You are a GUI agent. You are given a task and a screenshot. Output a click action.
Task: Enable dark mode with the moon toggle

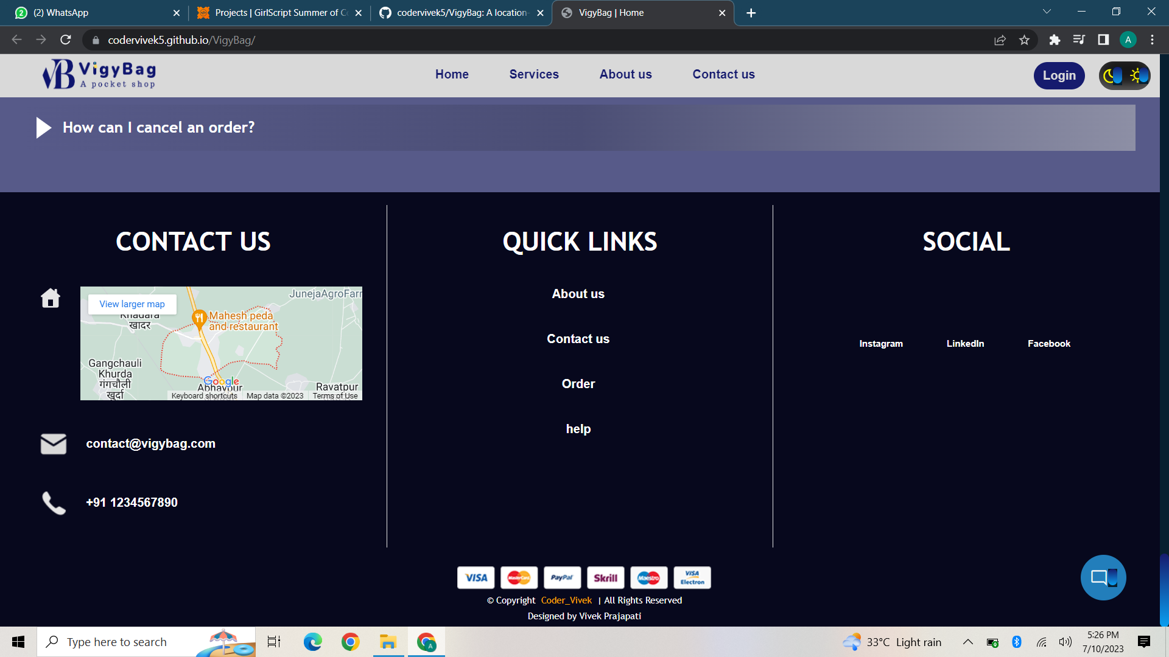[1111, 75]
